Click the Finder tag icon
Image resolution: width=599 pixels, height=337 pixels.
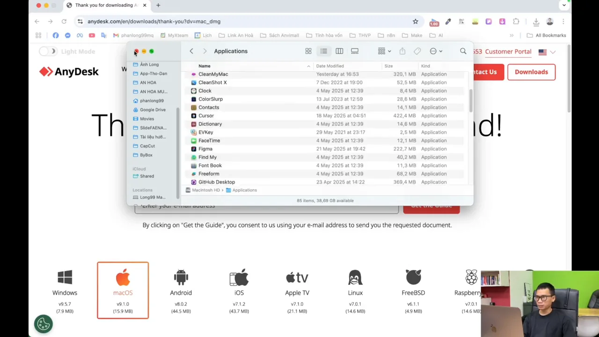[x=417, y=51]
